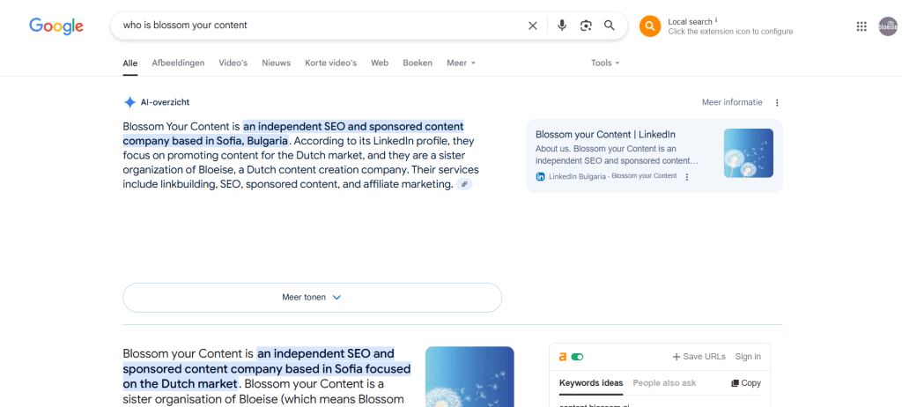Image resolution: width=902 pixels, height=407 pixels.
Task: Switch to Video's tab
Action: coord(233,63)
